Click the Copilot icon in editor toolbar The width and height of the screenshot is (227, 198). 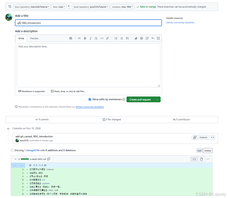click(x=71, y=38)
